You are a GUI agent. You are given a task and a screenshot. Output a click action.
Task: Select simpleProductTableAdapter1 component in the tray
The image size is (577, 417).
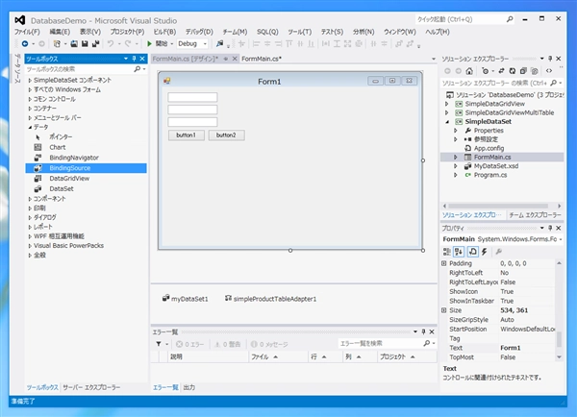point(270,299)
